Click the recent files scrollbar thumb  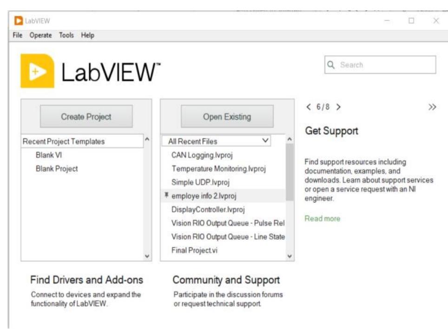pyautogui.click(x=290, y=172)
